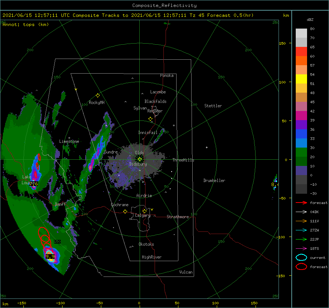Click the yellow swatch in dBZ scale

[x=301, y=79]
